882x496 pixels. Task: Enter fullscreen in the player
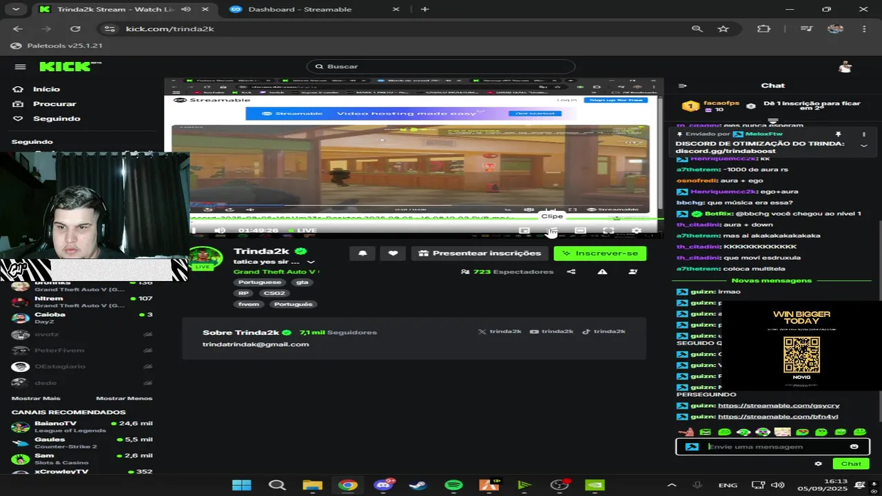click(x=608, y=231)
